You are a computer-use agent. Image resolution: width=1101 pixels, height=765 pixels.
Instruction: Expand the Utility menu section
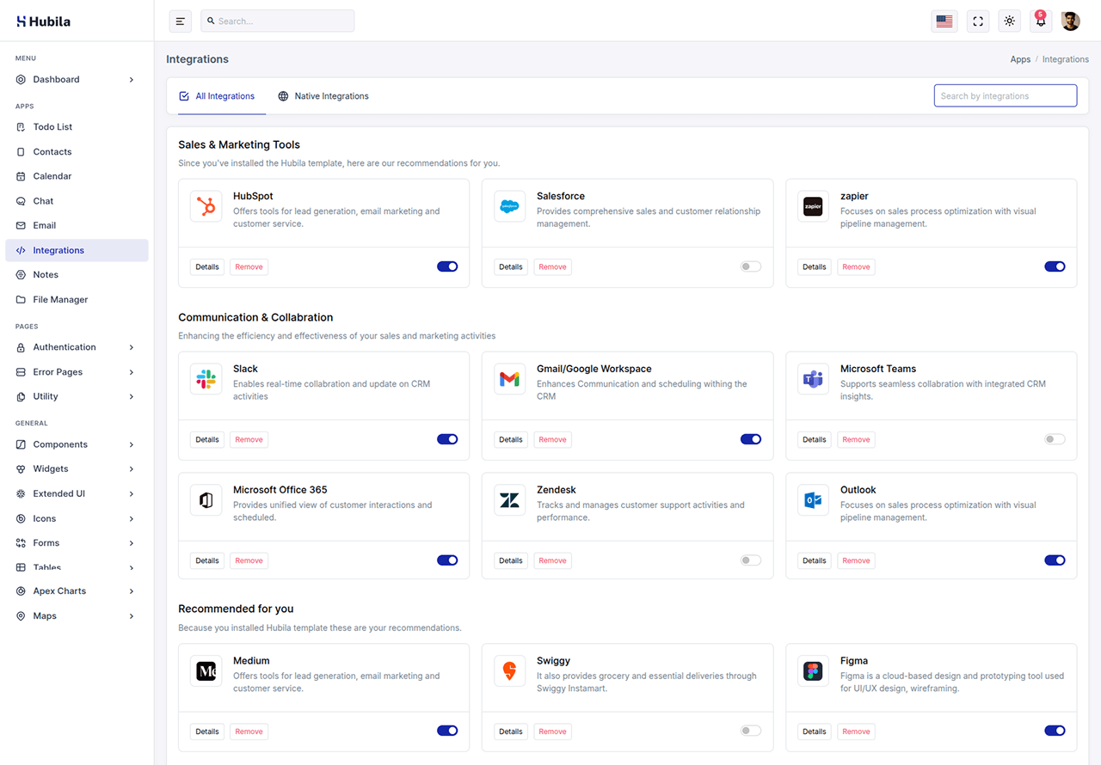77,397
